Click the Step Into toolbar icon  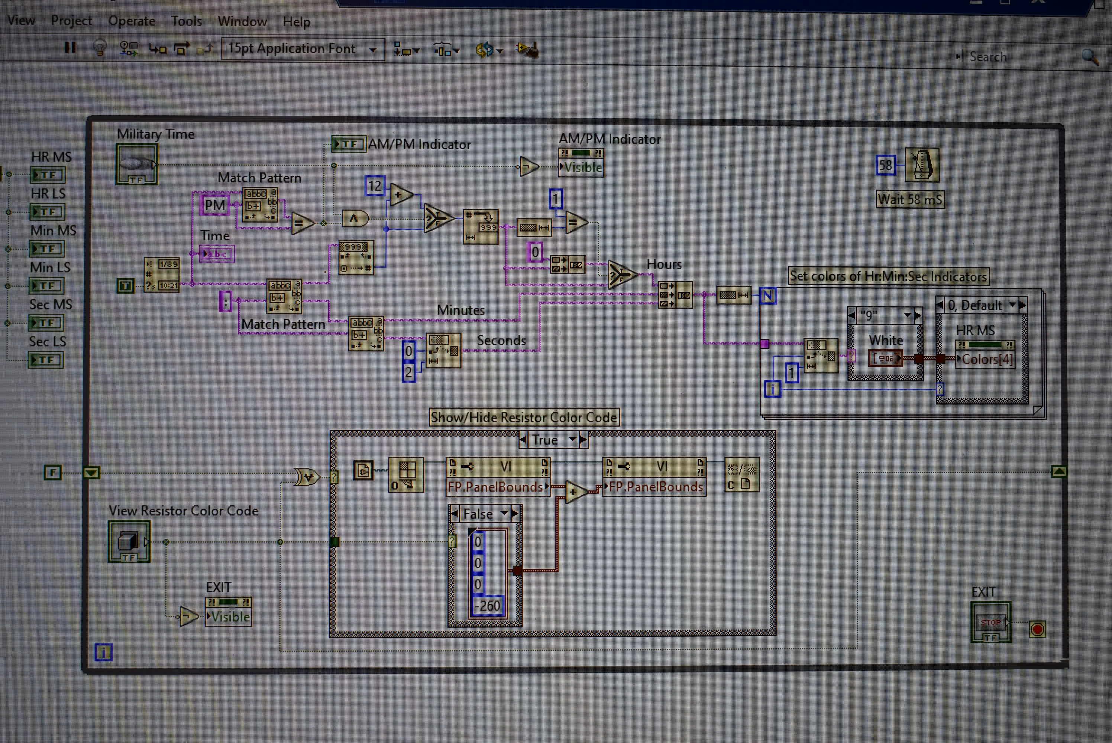point(158,49)
